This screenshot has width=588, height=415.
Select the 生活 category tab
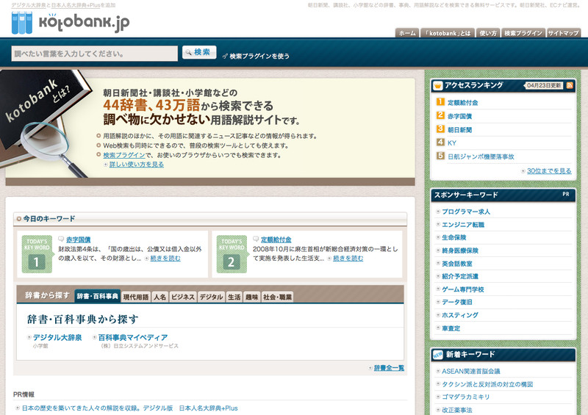[234, 297]
